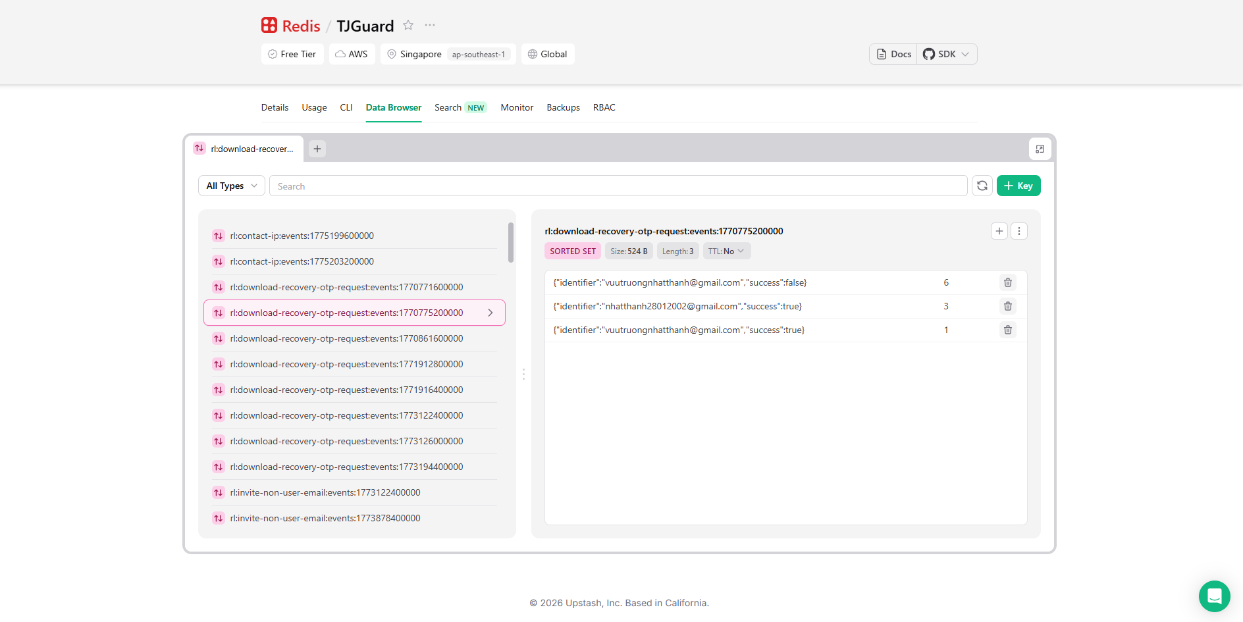Delete the nhatthanh28012002@gmail.com sorted set entry
Viewport: 1243px width, 622px height.
pos(1007,306)
